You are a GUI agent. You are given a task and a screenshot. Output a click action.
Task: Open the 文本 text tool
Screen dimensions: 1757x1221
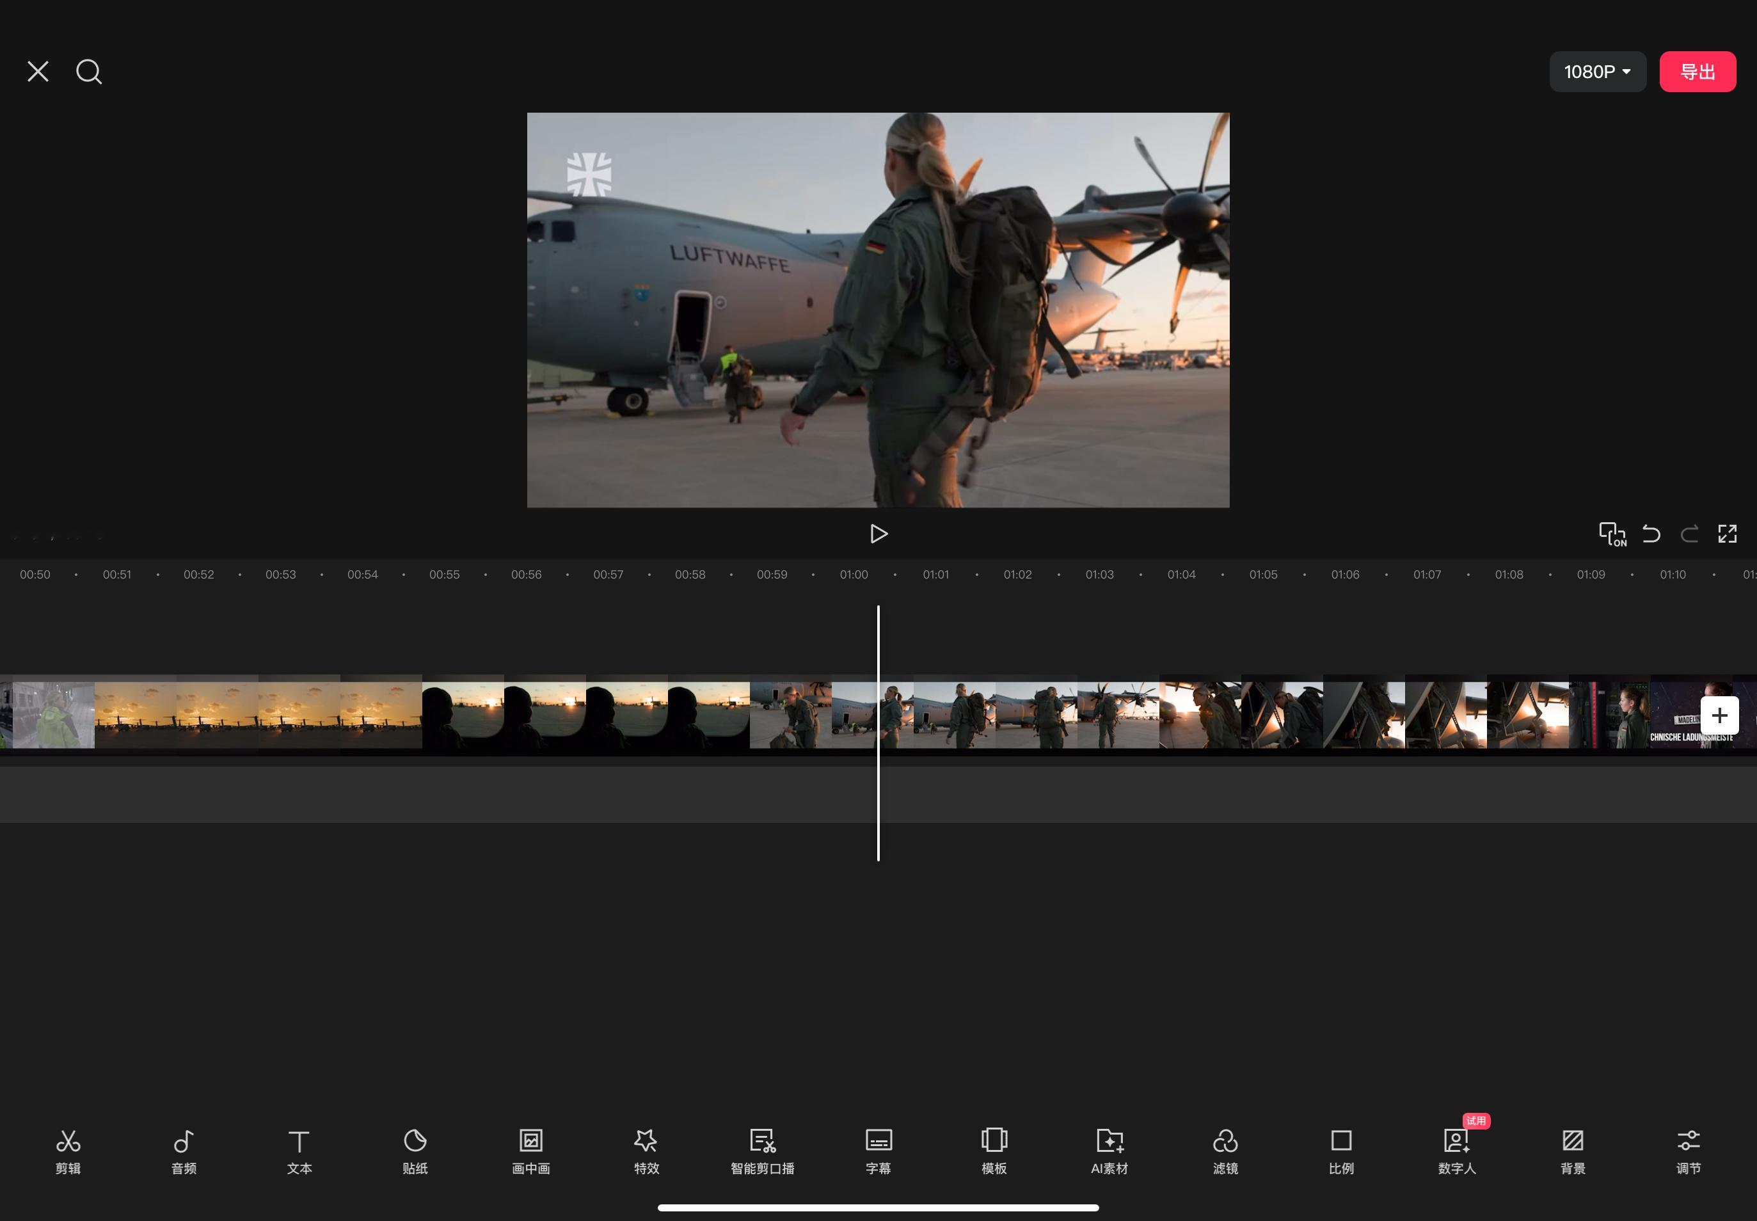299,1151
